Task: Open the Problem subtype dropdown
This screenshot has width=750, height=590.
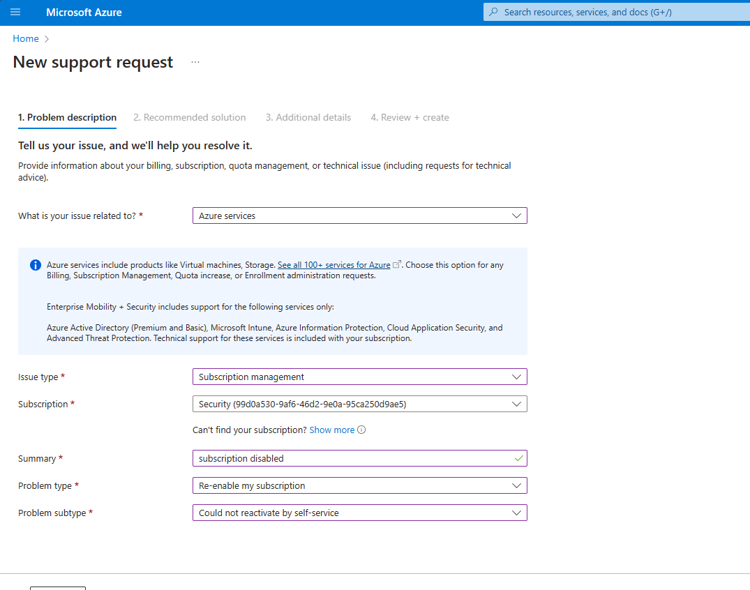Action: (517, 513)
